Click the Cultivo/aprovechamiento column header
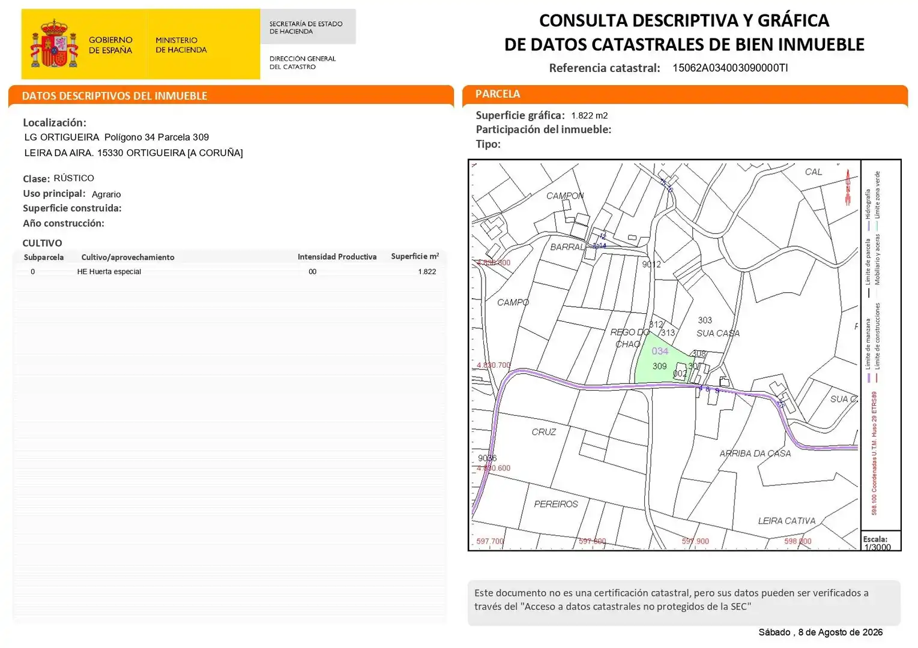This screenshot has width=918, height=648. [128, 257]
